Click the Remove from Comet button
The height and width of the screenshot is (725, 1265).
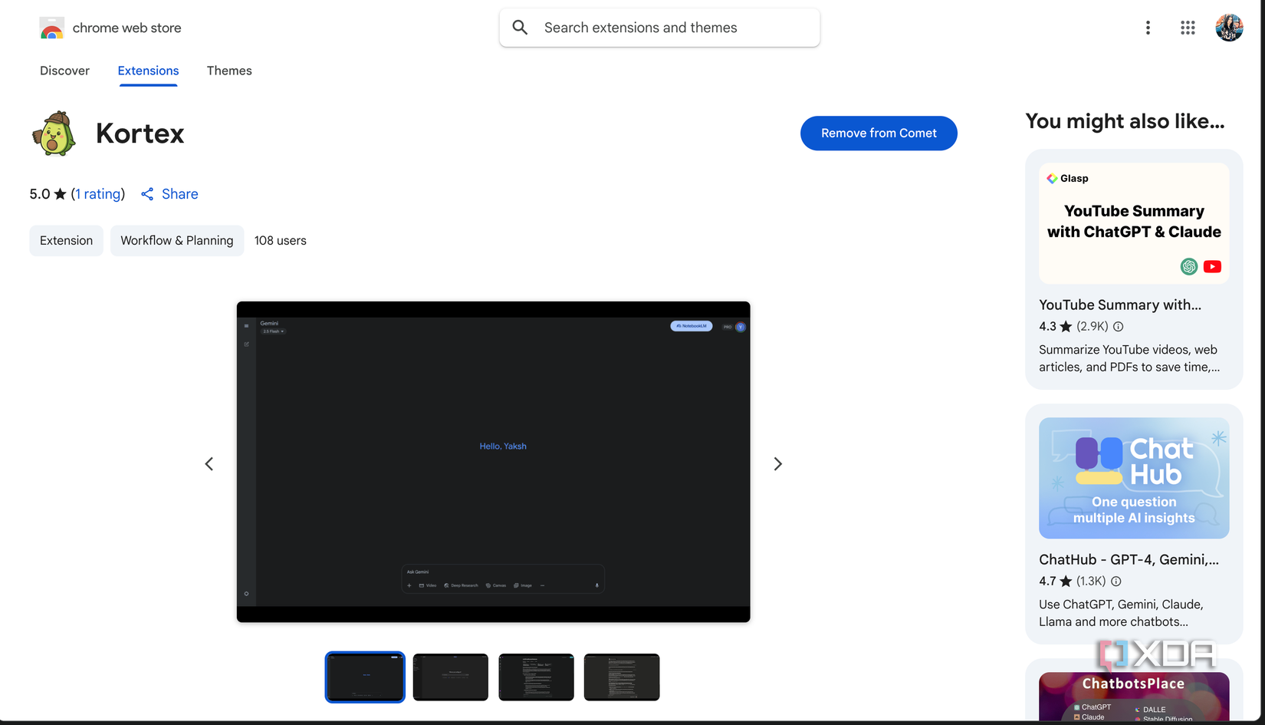(x=879, y=133)
